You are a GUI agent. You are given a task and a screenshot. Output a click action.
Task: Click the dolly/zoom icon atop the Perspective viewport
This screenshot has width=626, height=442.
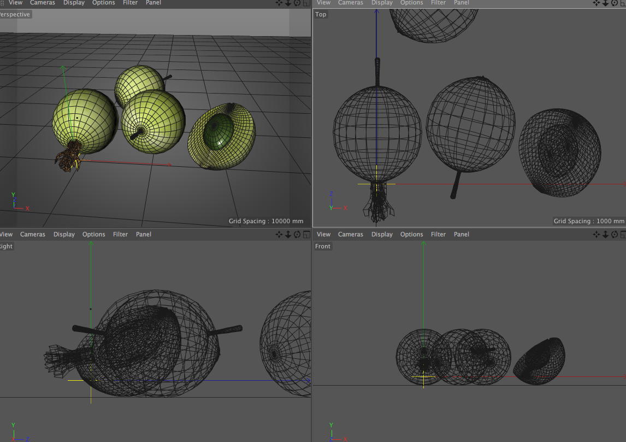click(x=287, y=3)
